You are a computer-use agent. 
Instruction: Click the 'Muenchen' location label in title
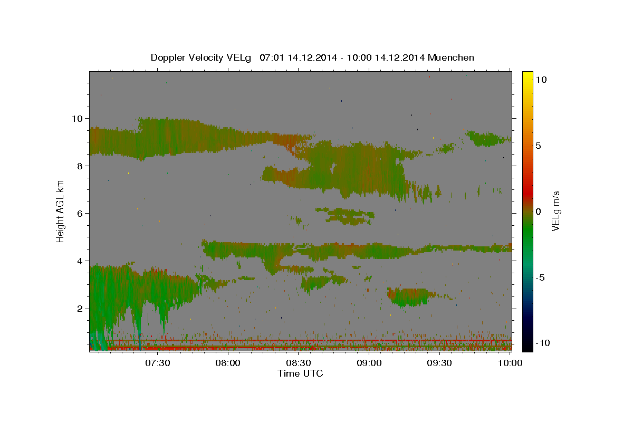click(452, 57)
